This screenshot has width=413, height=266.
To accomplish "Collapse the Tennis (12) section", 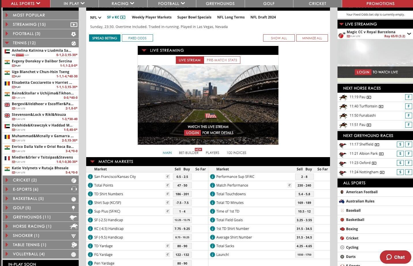I will click(41, 43).
